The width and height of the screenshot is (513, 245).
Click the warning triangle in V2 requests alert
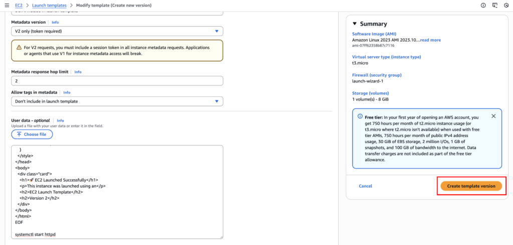[19, 47]
